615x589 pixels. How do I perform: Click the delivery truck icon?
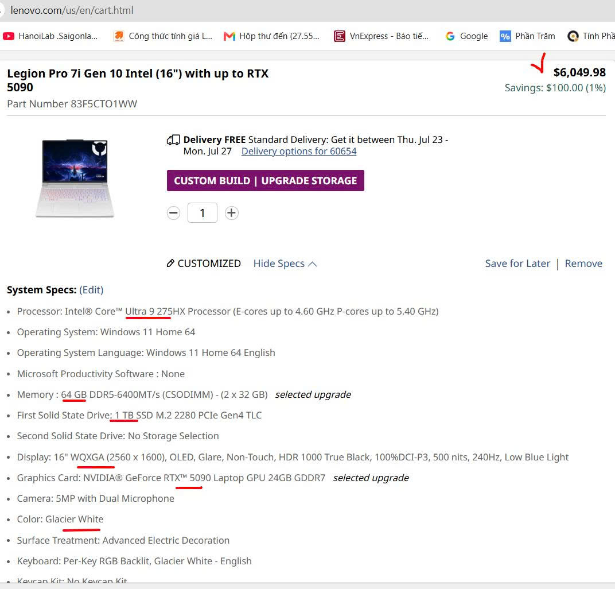(173, 139)
